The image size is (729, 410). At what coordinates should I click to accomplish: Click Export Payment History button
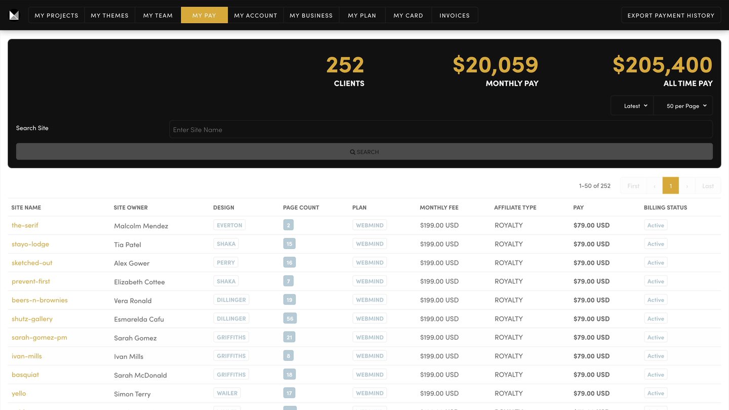click(x=671, y=15)
